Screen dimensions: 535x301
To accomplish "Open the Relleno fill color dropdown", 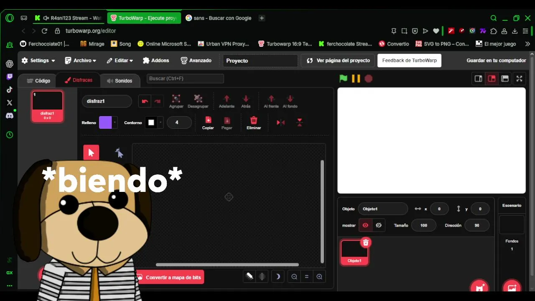I will (x=115, y=122).
